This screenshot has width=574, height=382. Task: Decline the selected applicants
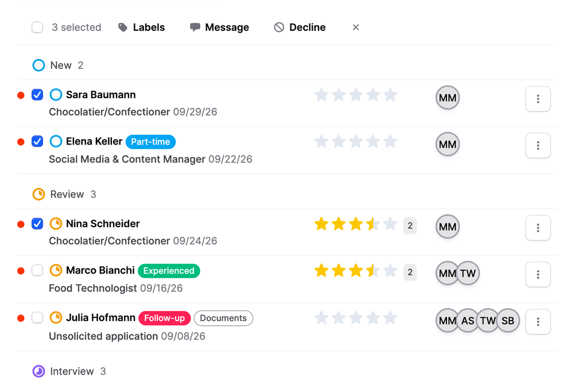pos(300,28)
